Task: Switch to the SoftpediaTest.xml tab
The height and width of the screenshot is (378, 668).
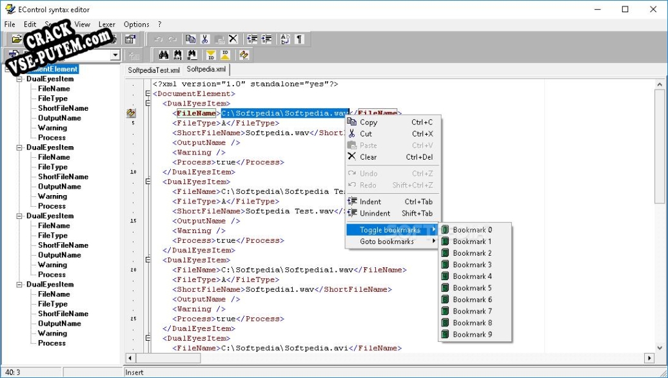Action: [x=154, y=70]
